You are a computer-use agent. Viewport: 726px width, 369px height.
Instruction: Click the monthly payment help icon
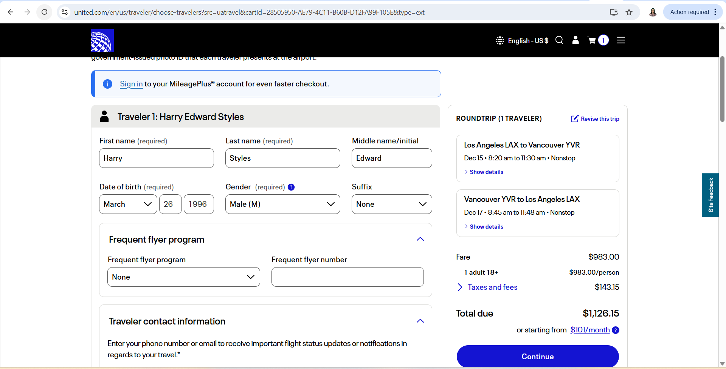616,330
